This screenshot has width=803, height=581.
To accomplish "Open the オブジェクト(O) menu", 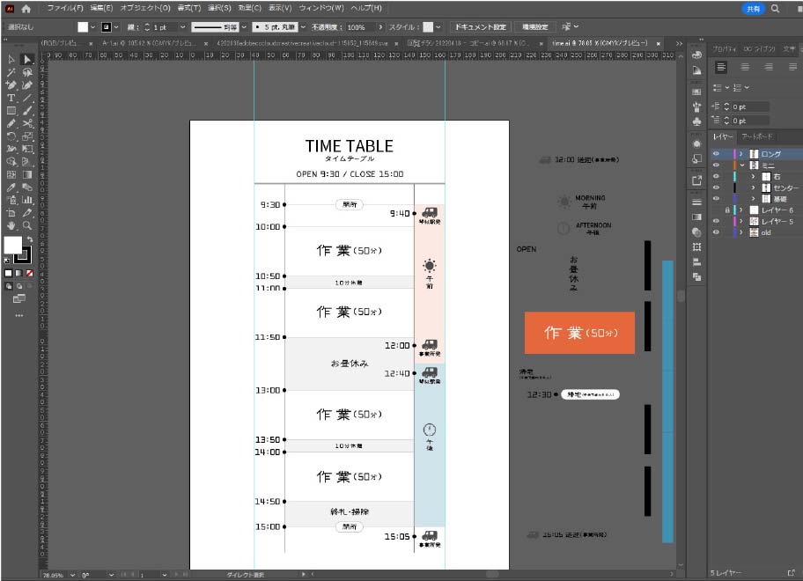I will (145, 8).
